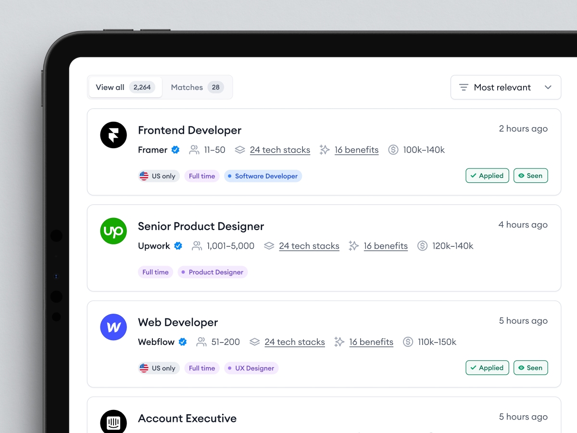Toggle the Applied badge on Frontend Developer card
The width and height of the screenshot is (577, 433).
tap(487, 176)
